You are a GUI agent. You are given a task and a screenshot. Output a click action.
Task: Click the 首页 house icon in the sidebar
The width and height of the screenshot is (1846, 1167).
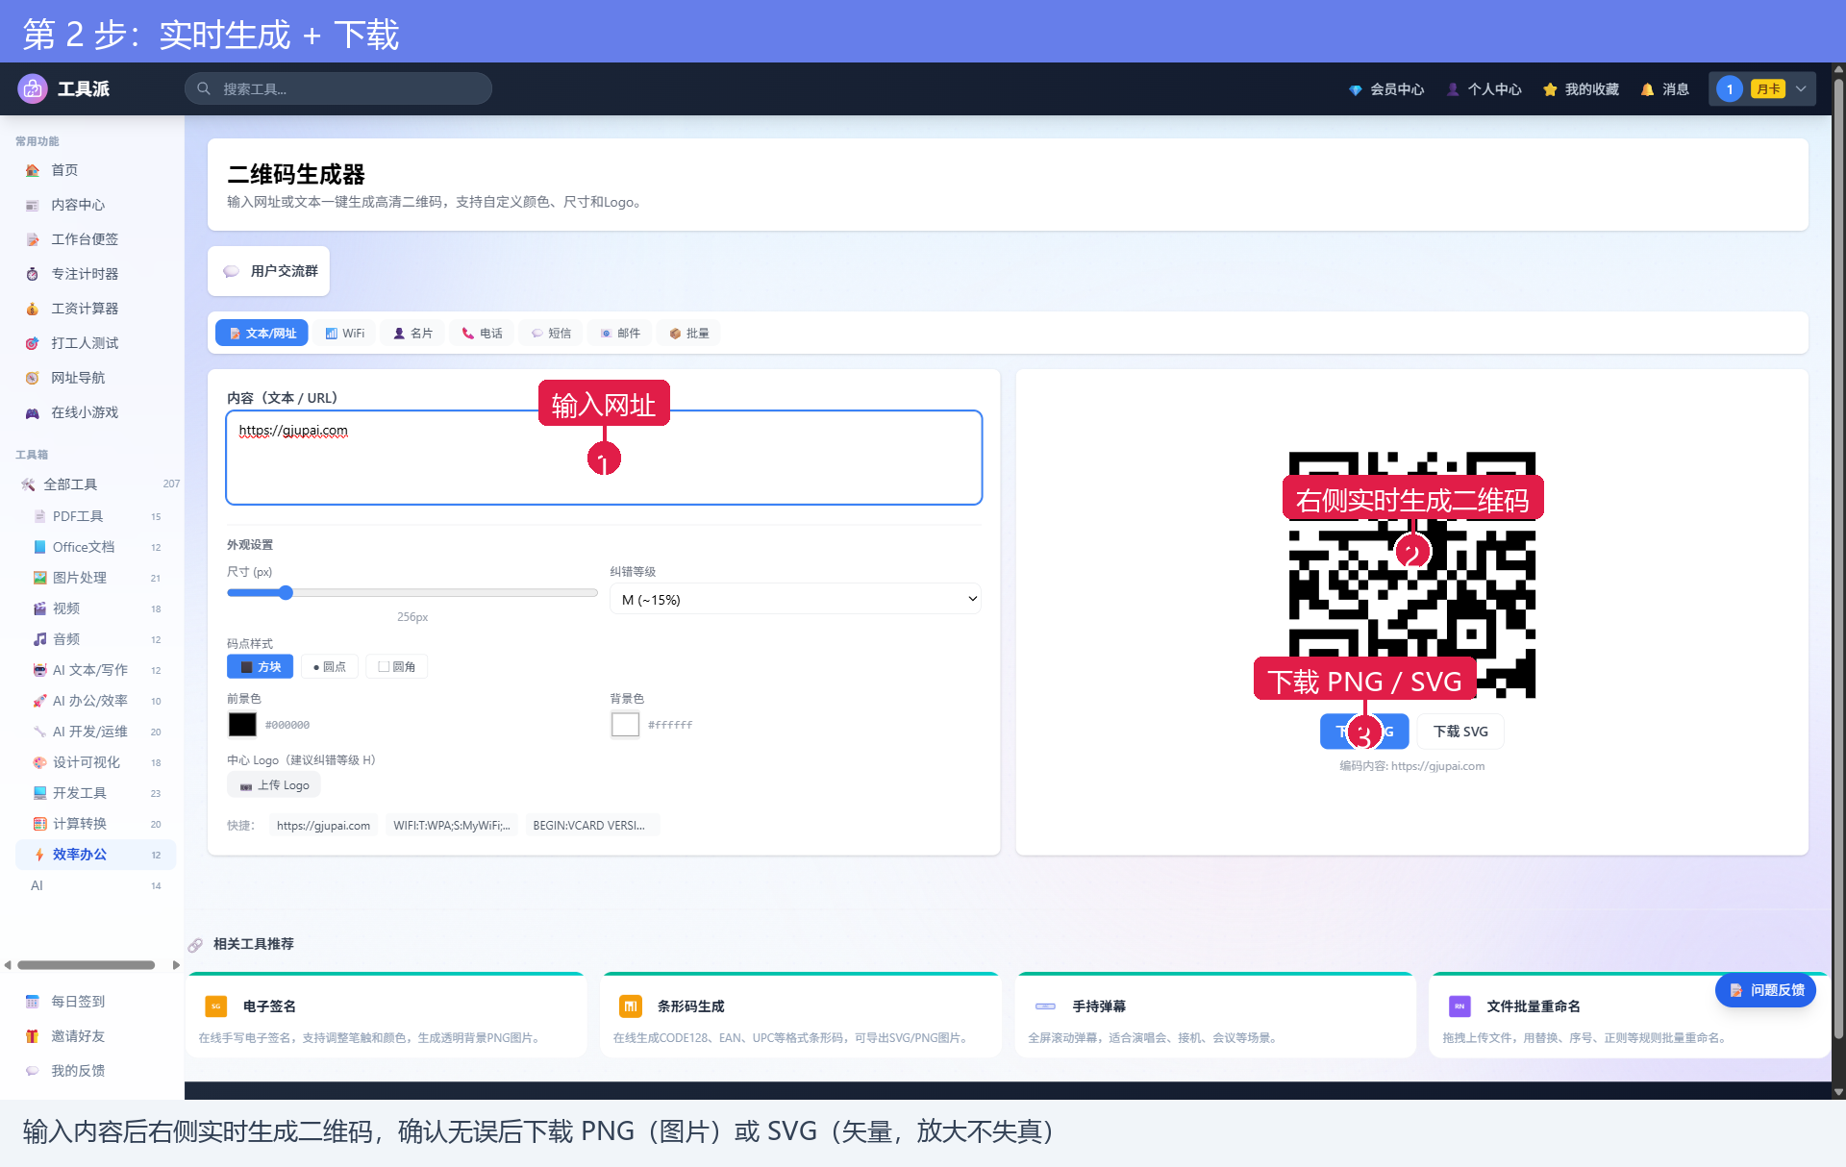[33, 170]
